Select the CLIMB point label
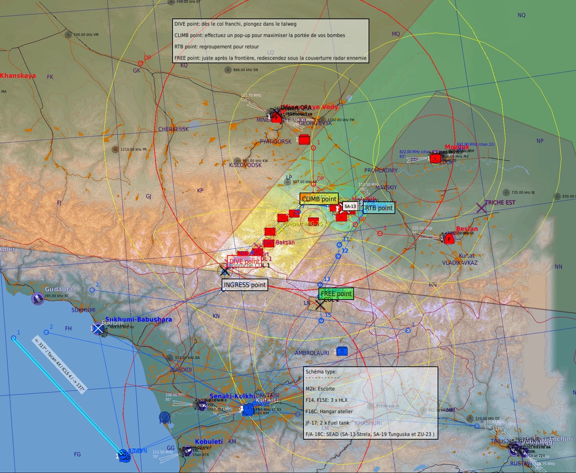This screenshot has width=576, height=473. (319, 199)
